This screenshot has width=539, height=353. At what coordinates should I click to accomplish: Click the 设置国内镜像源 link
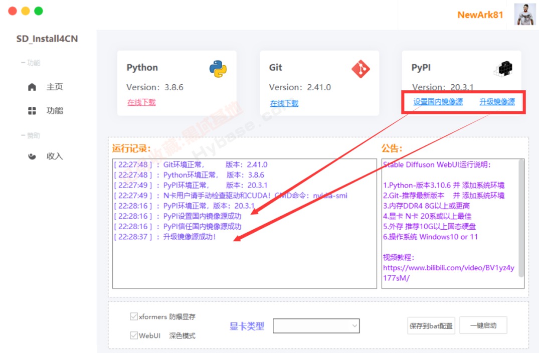(x=438, y=102)
